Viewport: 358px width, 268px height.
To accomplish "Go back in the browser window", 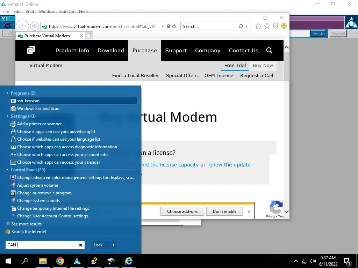I will (22, 26).
